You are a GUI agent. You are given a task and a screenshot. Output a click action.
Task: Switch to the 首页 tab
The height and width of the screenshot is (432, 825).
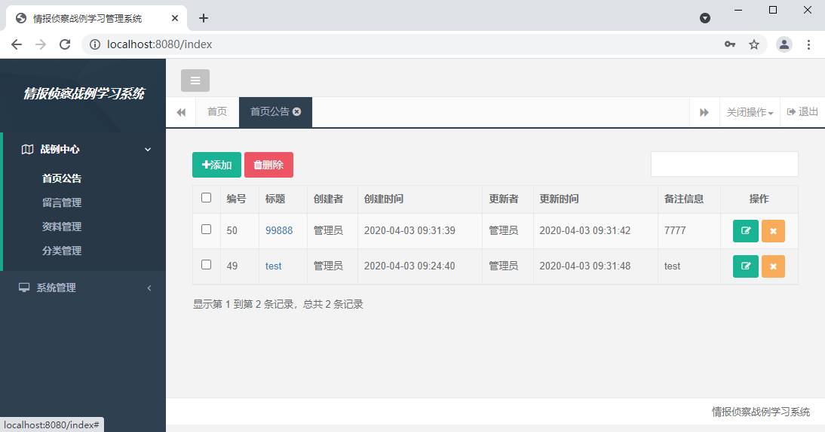(217, 111)
